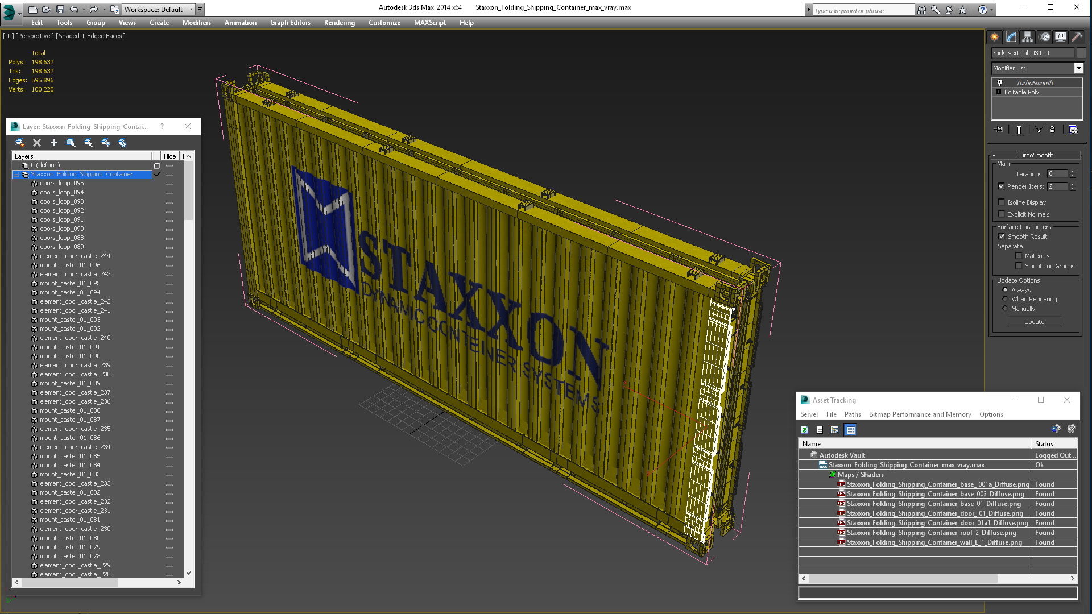Viewport: 1092px width, 614px height.
Task: Select Always update option
Action: [x=1006, y=290]
